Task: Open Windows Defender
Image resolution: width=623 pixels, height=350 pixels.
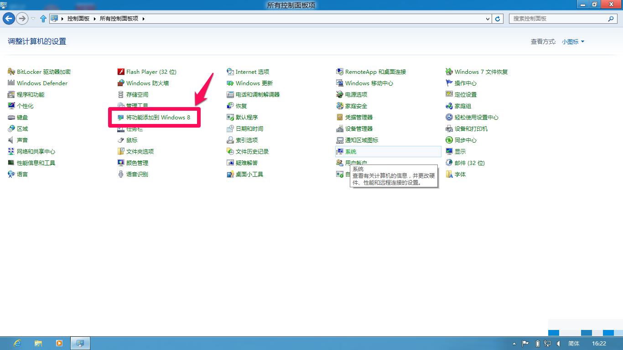Action: click(42, 83)
